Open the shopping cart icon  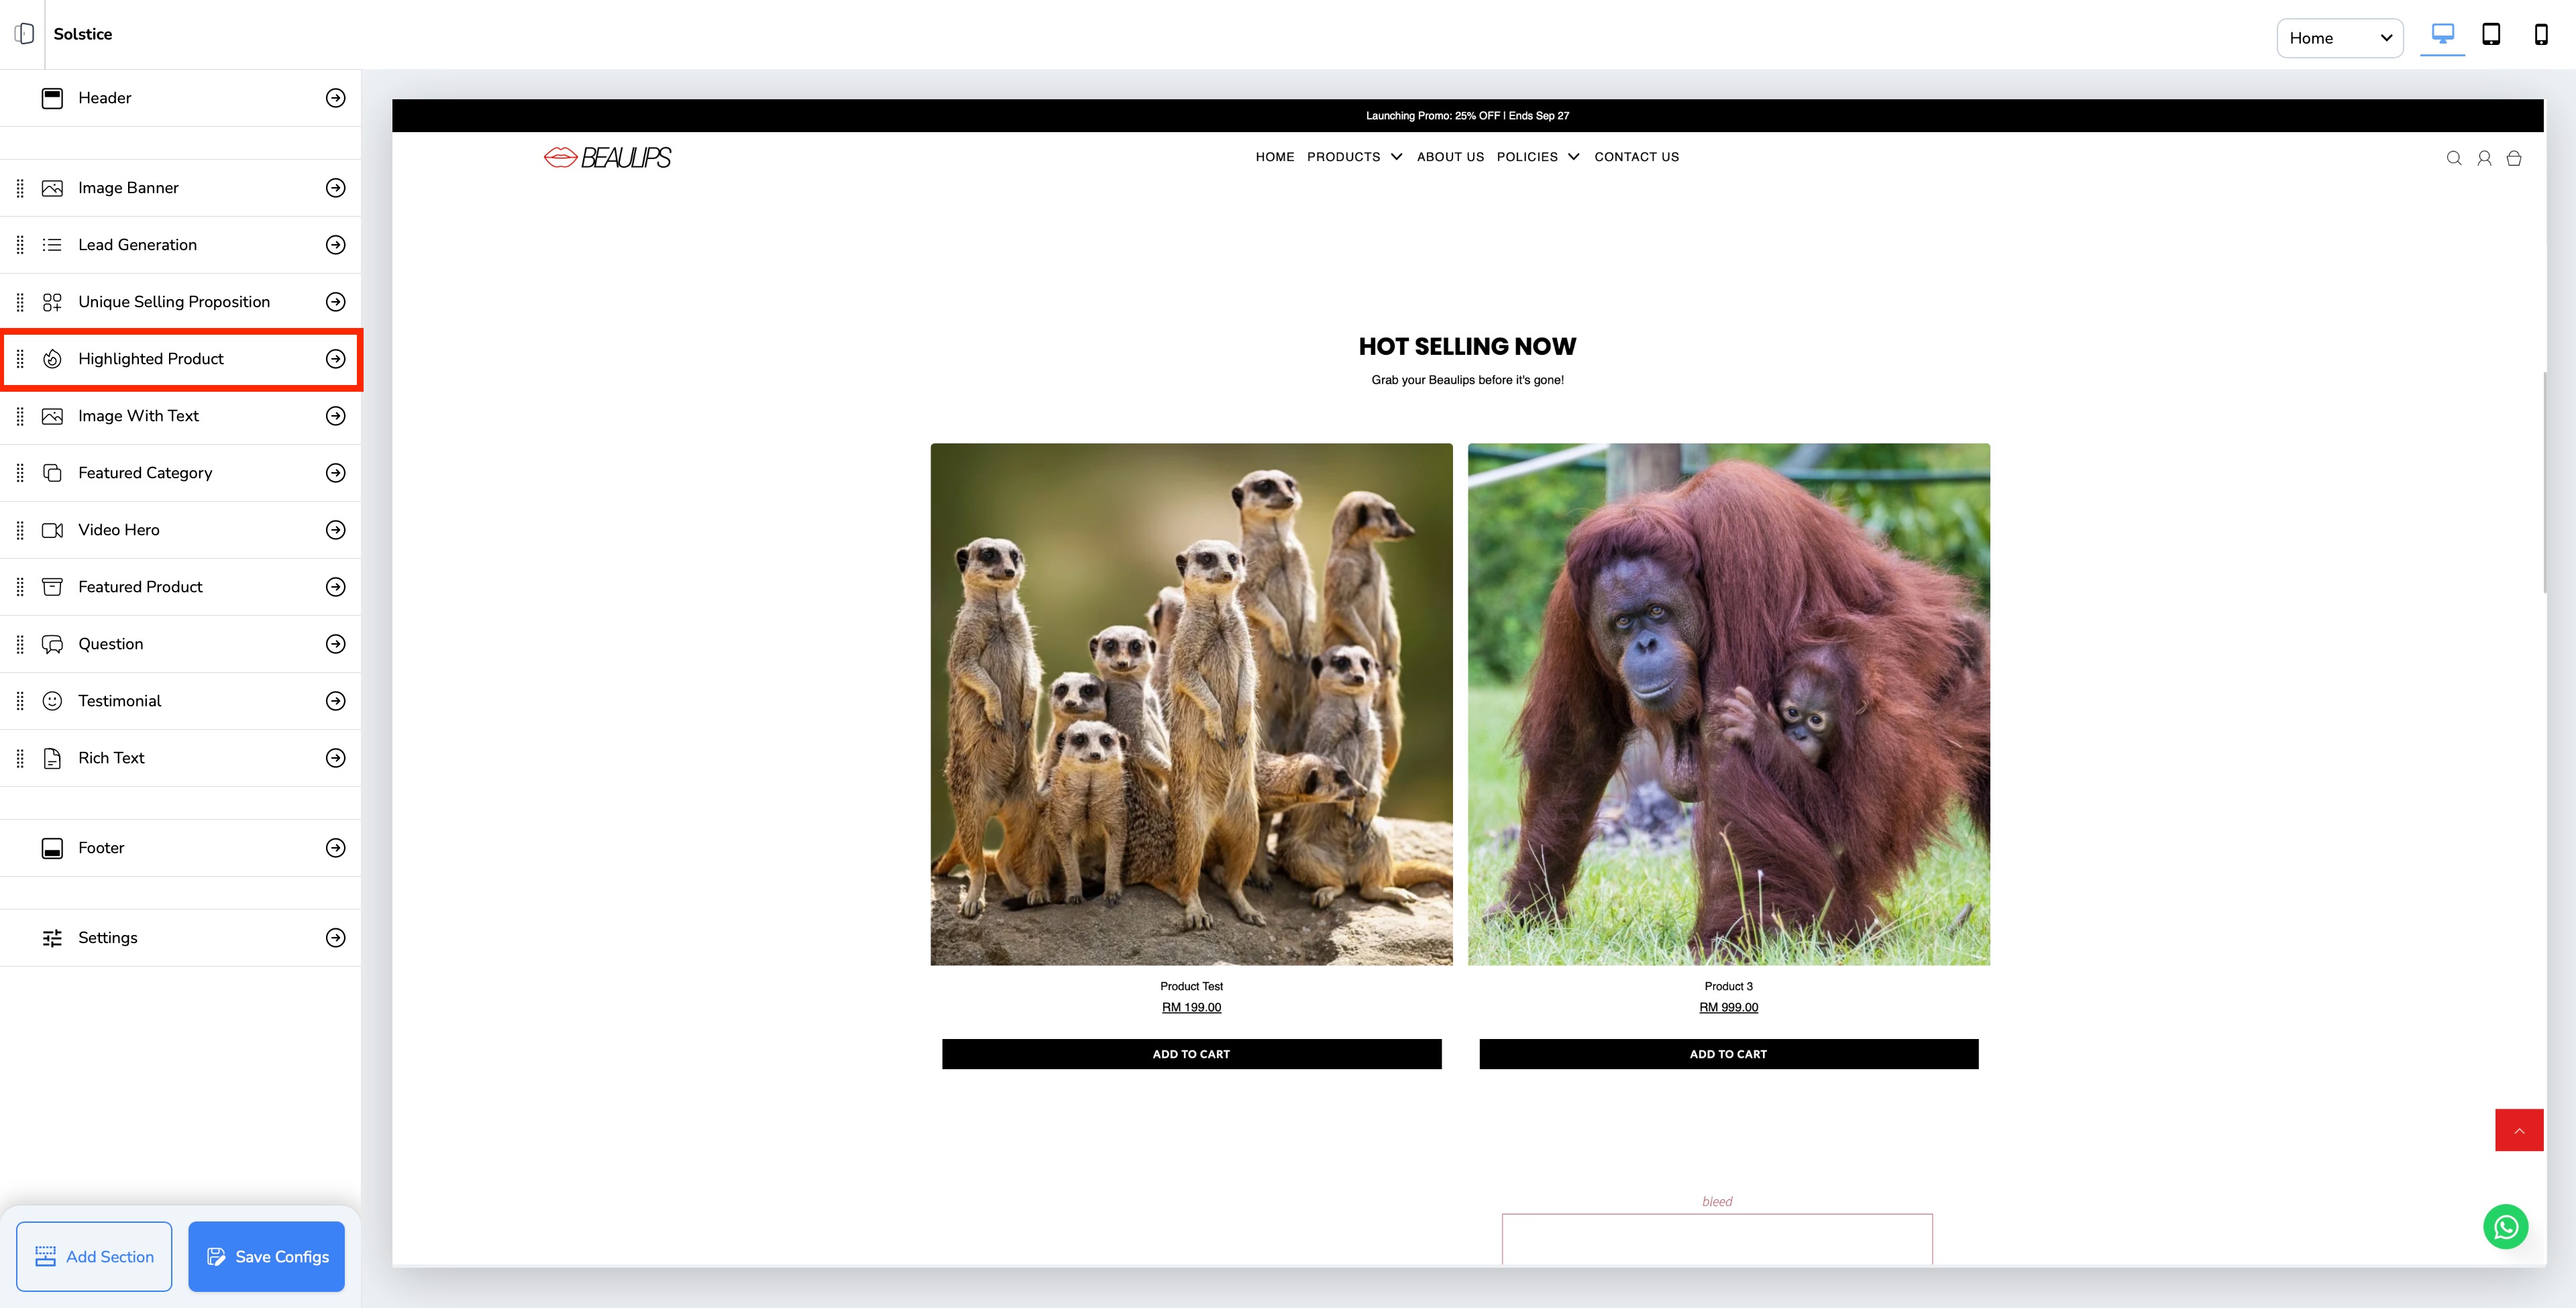tap(2513, 158)
